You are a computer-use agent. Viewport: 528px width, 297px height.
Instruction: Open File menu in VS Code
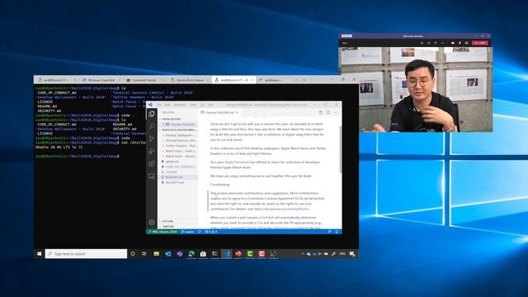tap(158, 105)
